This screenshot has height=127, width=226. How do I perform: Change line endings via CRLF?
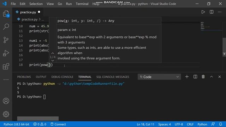click(190, 124)
